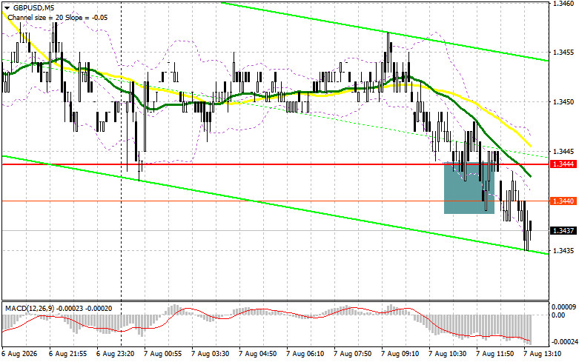Select the 1.3435 price axis value
Viewport: 579px width, 362px height.
click(563, 251)
